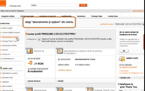
Task: Open the oferte speciale menu
Action: [x=27, y=16]
